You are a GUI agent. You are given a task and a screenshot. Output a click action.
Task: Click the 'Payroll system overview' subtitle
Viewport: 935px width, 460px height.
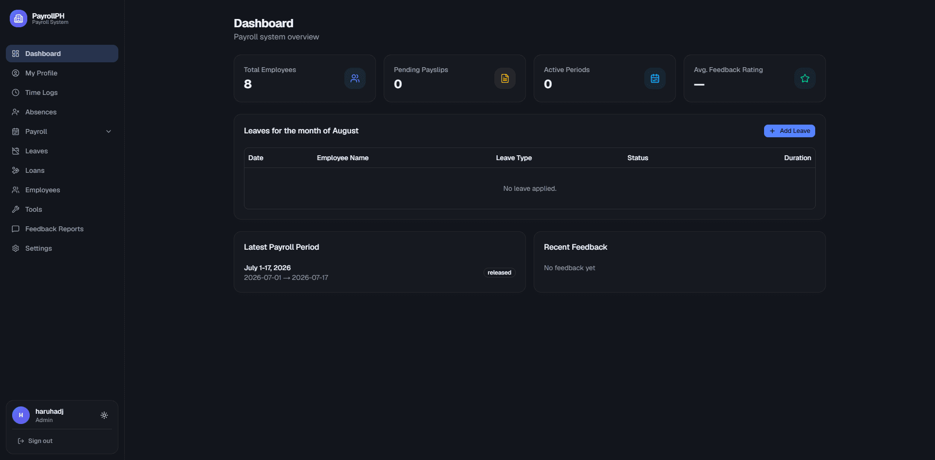[276, 37]
